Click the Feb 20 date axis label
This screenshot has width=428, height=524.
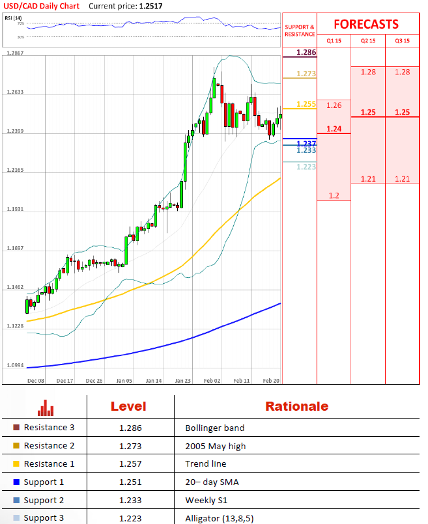coord(271,381)
